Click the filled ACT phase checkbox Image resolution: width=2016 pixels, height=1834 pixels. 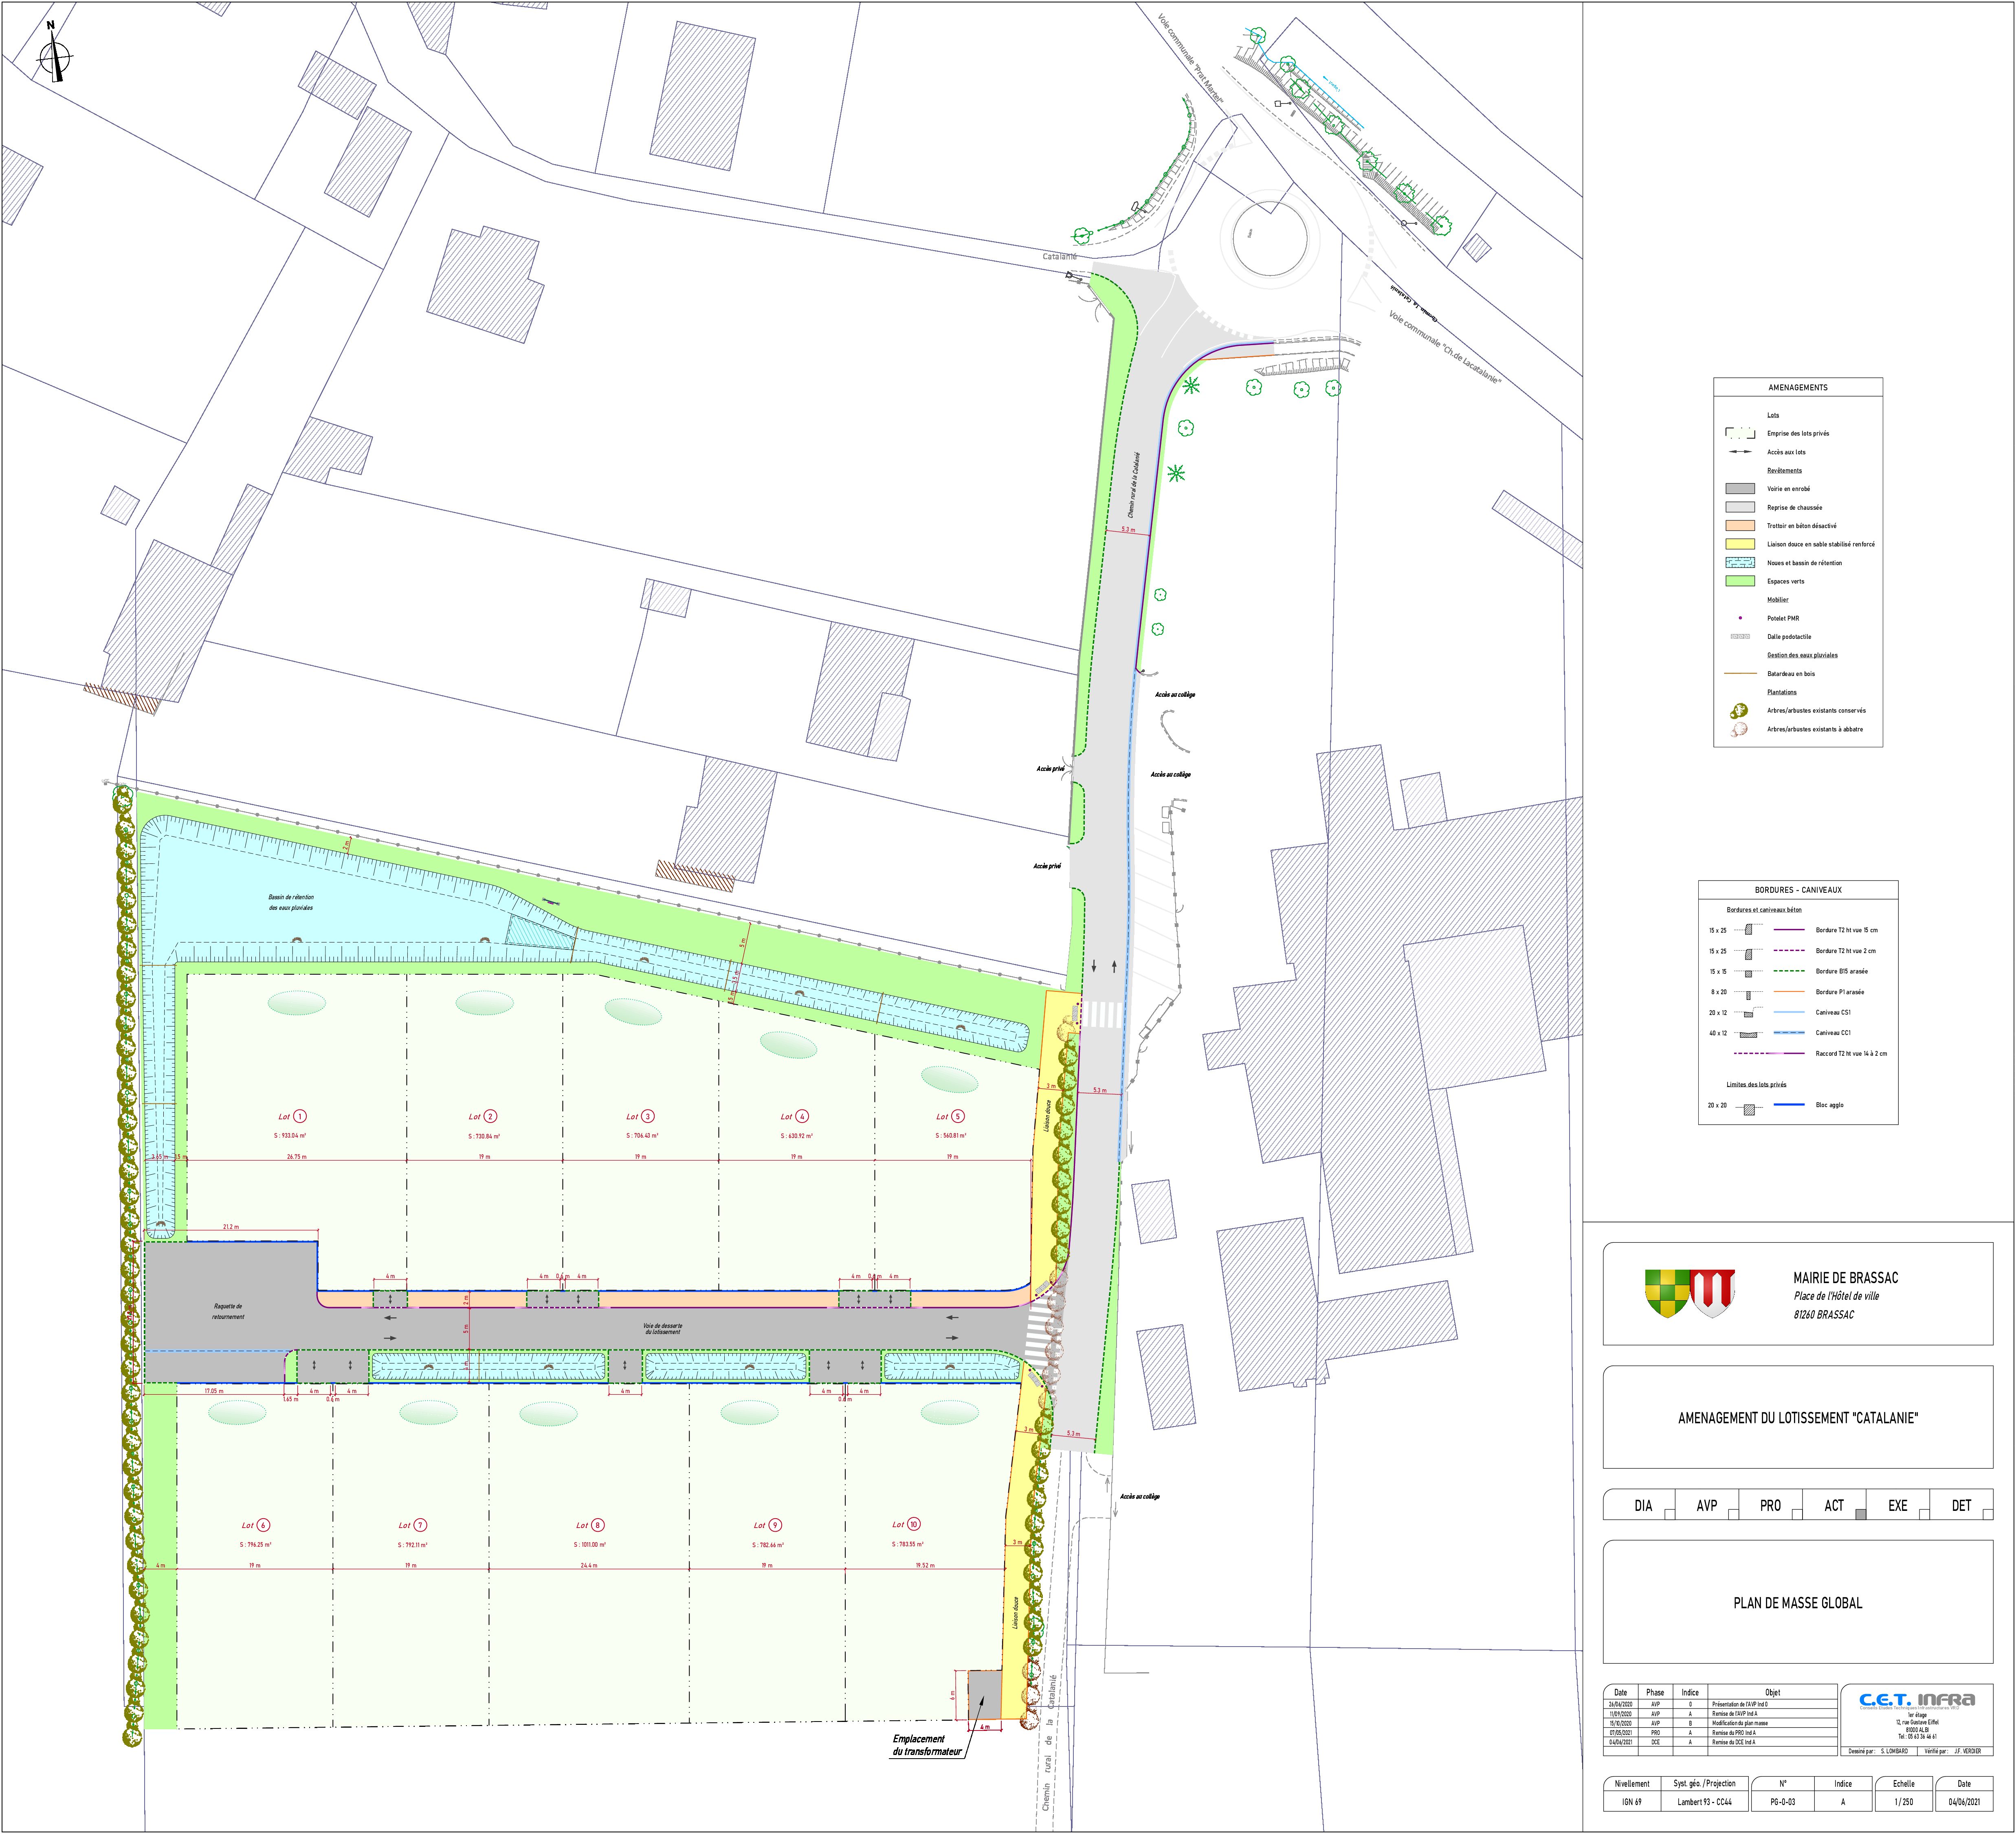click(1860, 1514)
